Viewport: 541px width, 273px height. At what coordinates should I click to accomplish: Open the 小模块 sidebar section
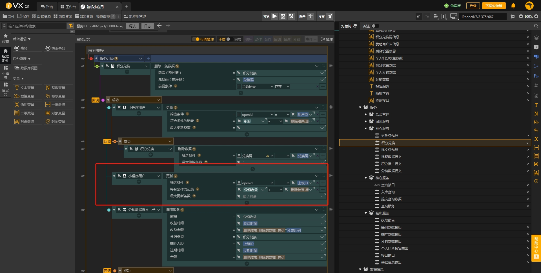[5, 72]
